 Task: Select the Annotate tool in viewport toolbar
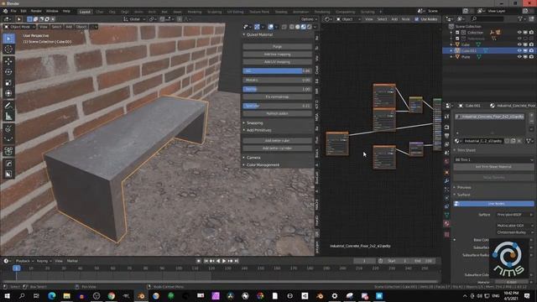pyautogui.click(x=8, y=106)
